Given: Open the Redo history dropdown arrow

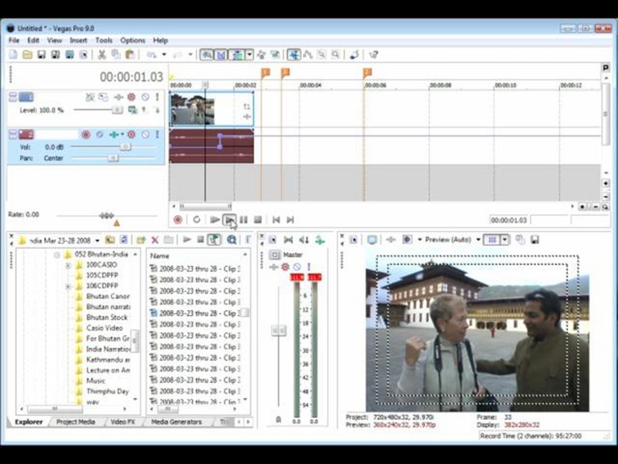Looking at the screenshot, I should tap(191, 54).
